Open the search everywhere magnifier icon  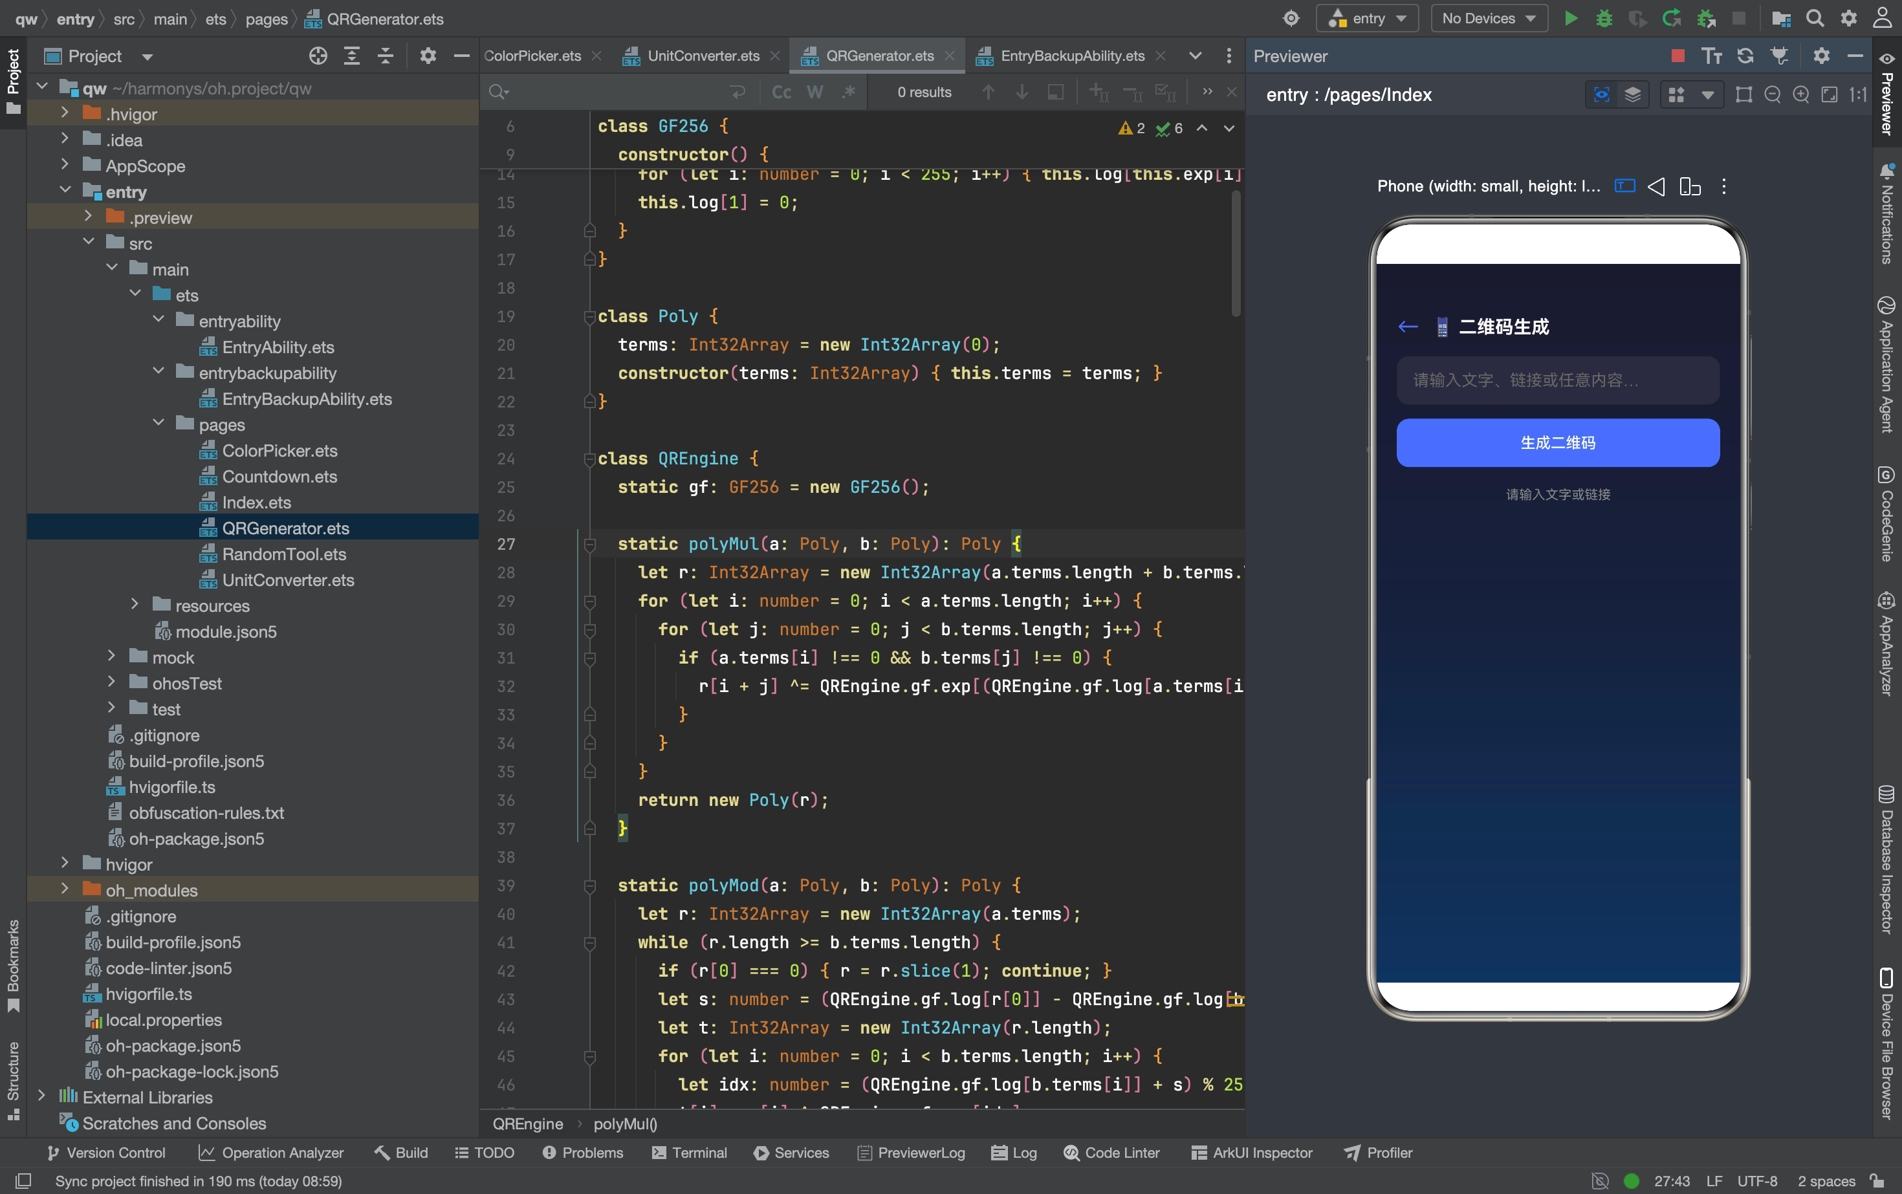1815,18
